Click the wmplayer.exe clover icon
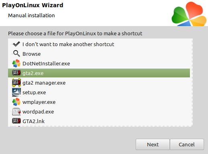The width and height of the screenshot is (208, 154). tap(16, 102)
